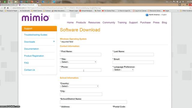Click the browser home icon
The image size is (192, 108).
[8, 8]
